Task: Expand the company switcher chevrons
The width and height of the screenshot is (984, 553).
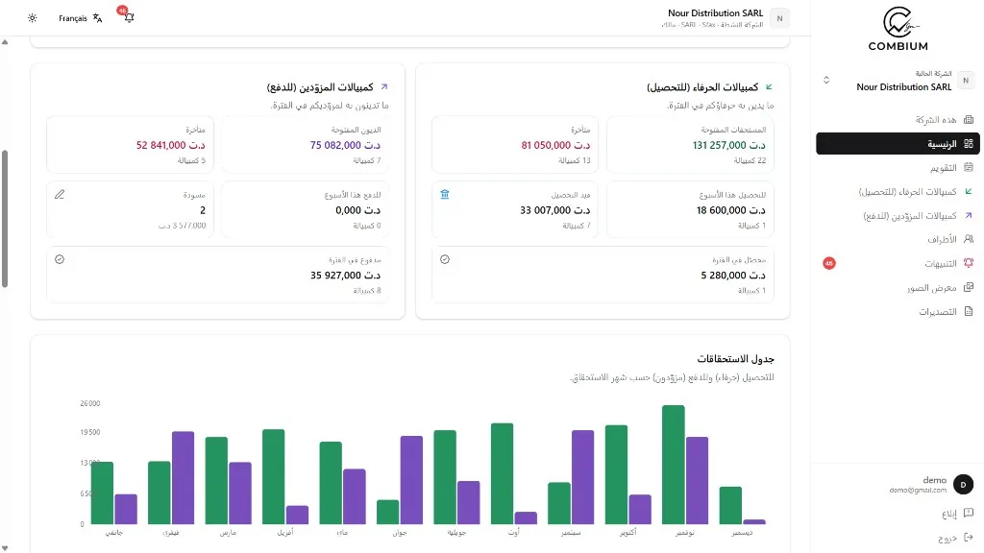Action: pos(826,81)
